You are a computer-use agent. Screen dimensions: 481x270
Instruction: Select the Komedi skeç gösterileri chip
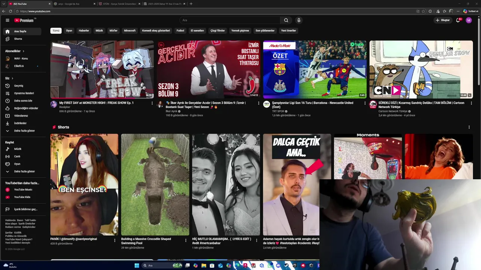156,31
